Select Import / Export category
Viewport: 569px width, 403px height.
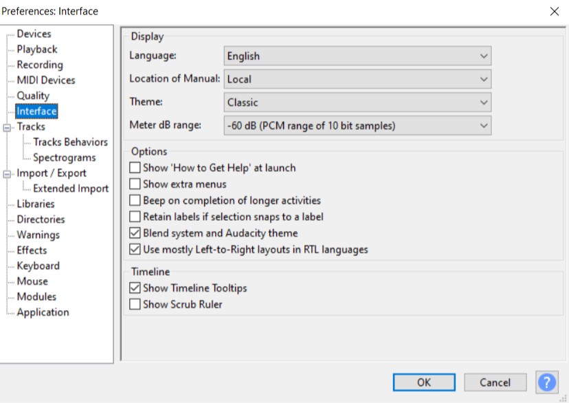tap(52, 173)
